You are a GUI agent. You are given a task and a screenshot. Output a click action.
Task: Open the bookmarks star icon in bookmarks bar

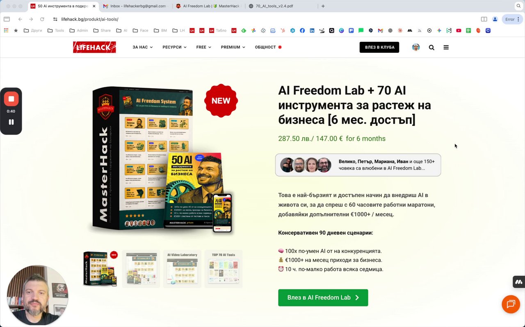(16, 30)
